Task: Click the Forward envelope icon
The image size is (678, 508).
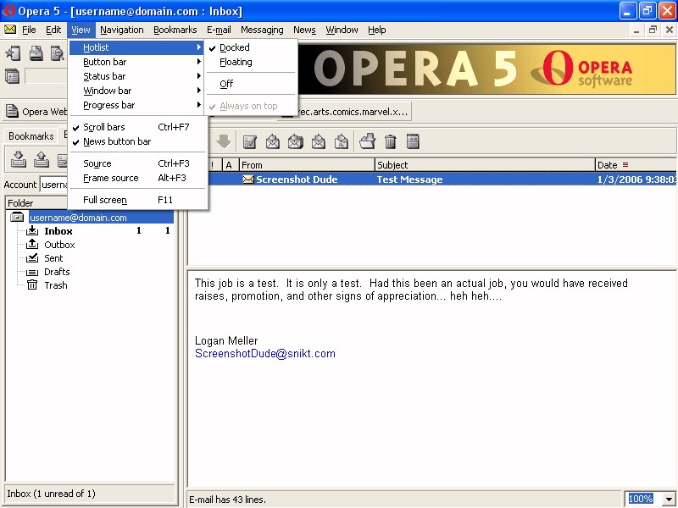Action: click(x=319, y=141)
